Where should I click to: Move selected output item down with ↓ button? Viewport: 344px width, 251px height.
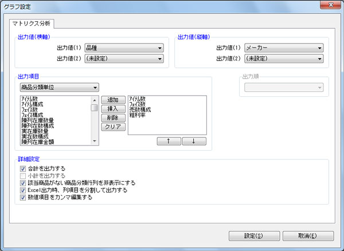pos(194,141)
